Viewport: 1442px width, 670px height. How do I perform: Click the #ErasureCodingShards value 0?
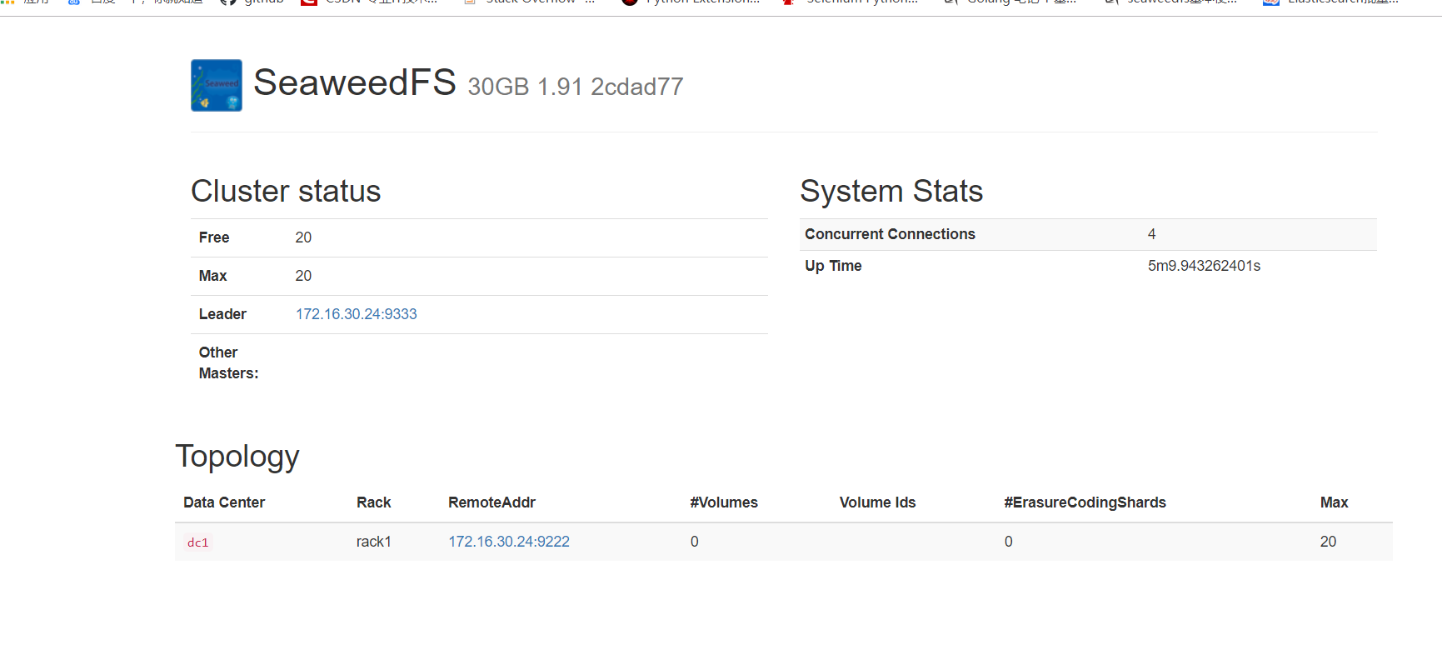click(x=1008, y=542)
